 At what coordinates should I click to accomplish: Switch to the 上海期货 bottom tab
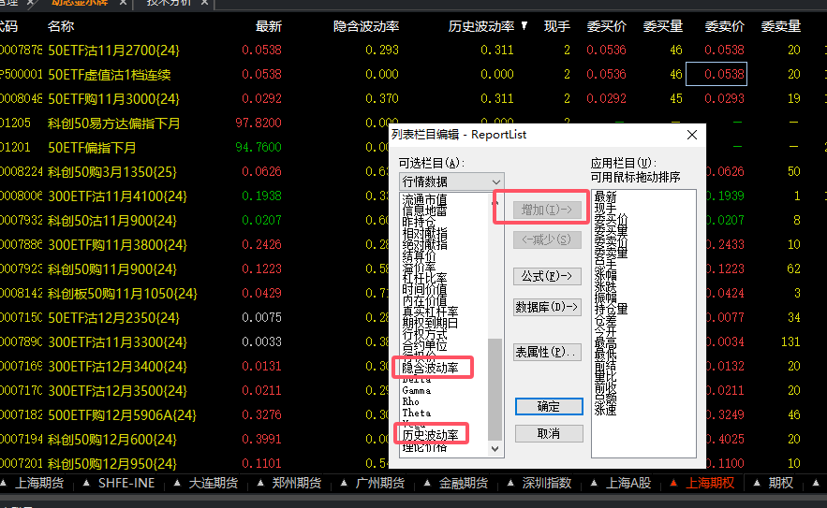pos(39,483)
